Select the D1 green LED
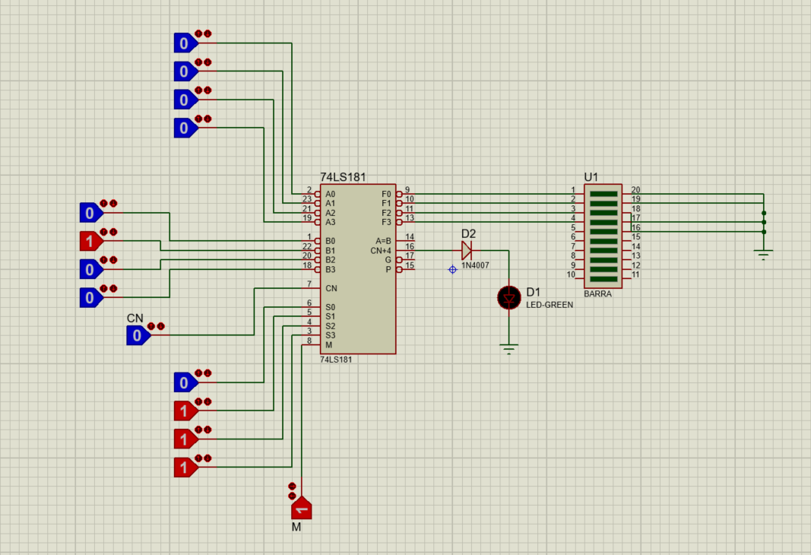 pos(508,298)
